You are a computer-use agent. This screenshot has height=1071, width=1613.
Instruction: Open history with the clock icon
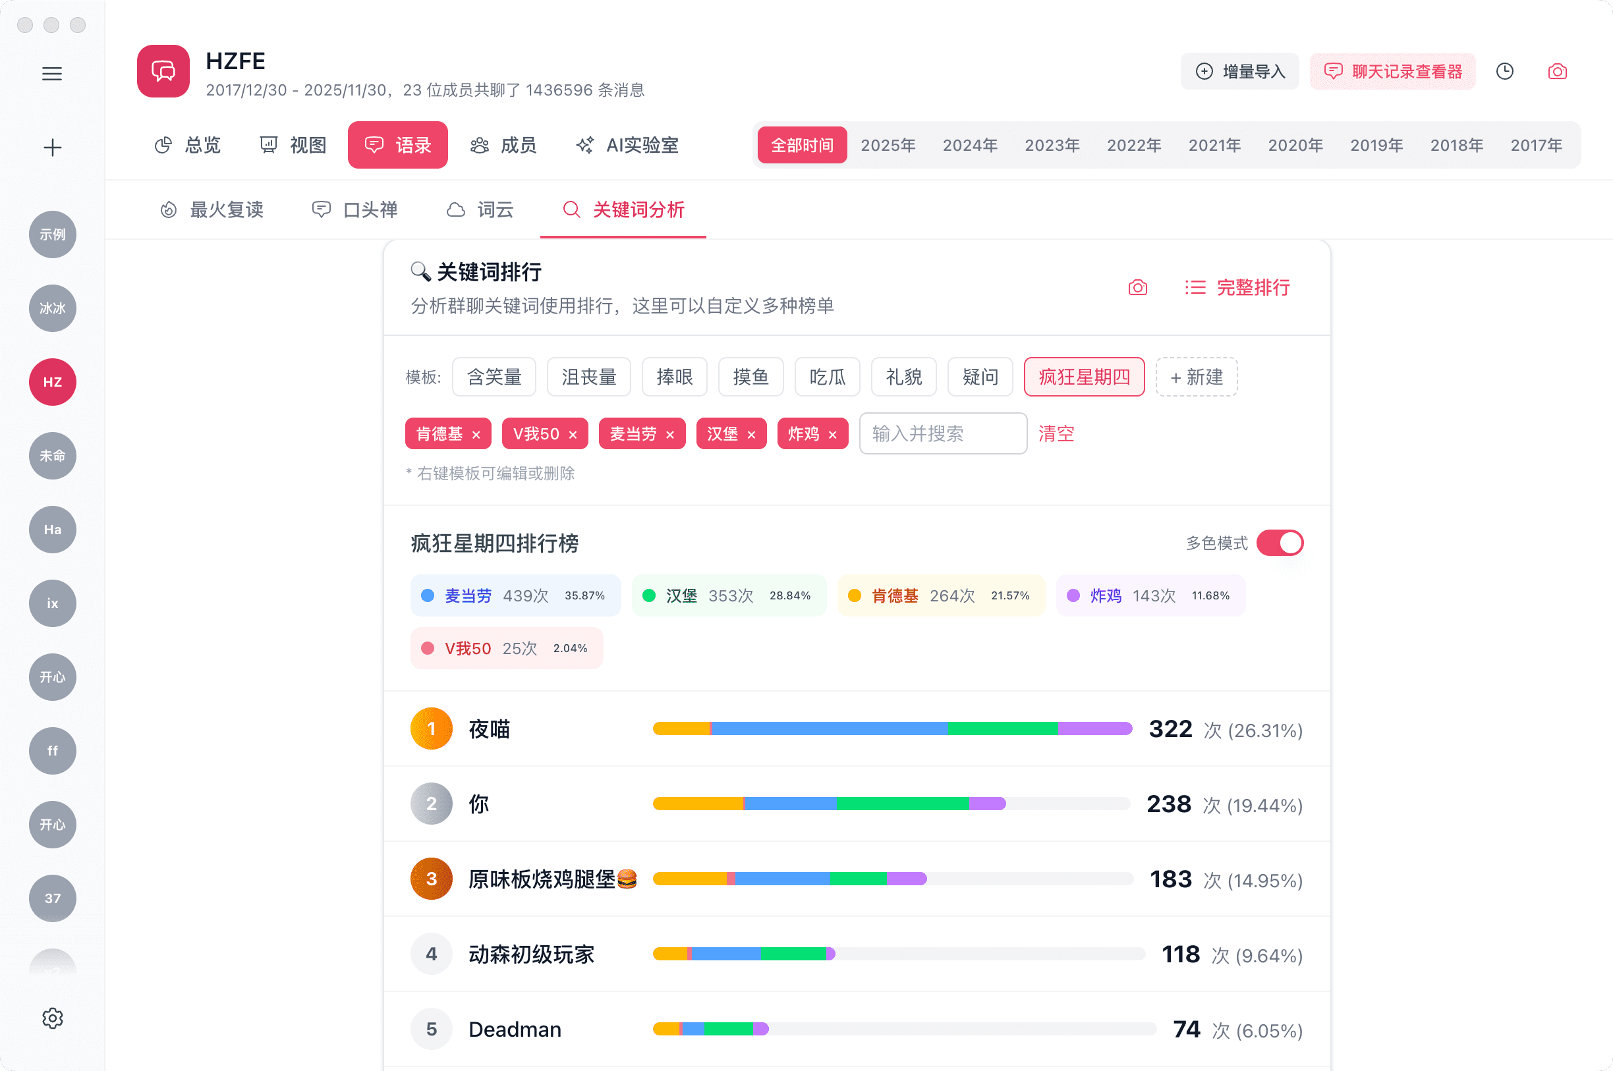[x=1504, y=71]
